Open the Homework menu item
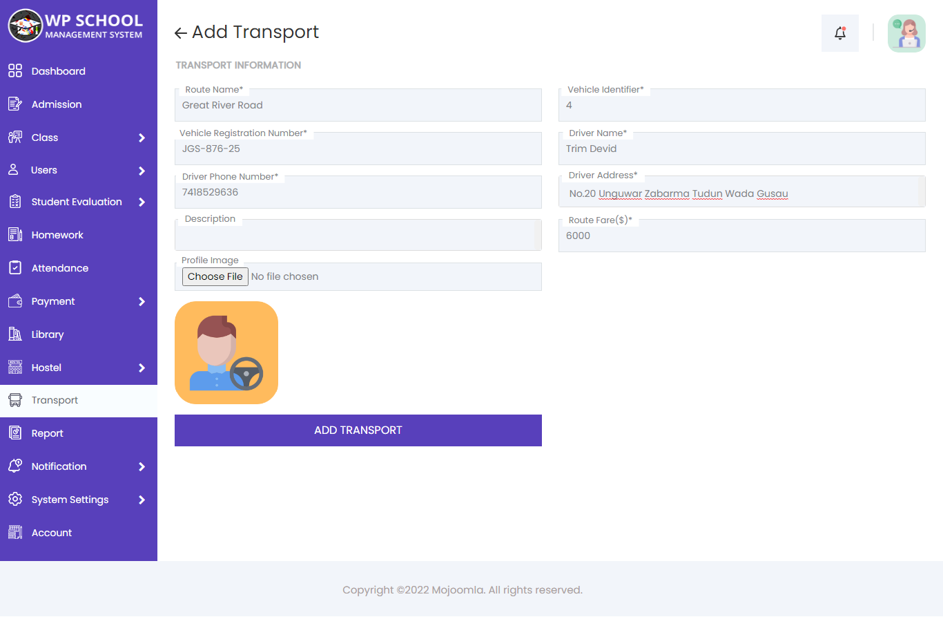Image resolution: width=943 pixels, height=617 pixels. click(79, 235)
